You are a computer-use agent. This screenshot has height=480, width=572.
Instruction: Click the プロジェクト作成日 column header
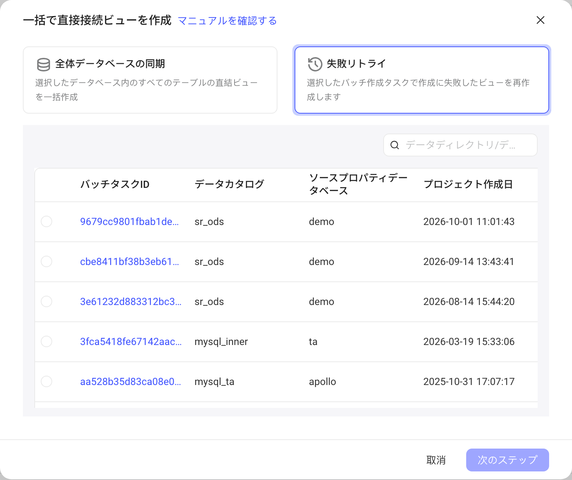468,184
